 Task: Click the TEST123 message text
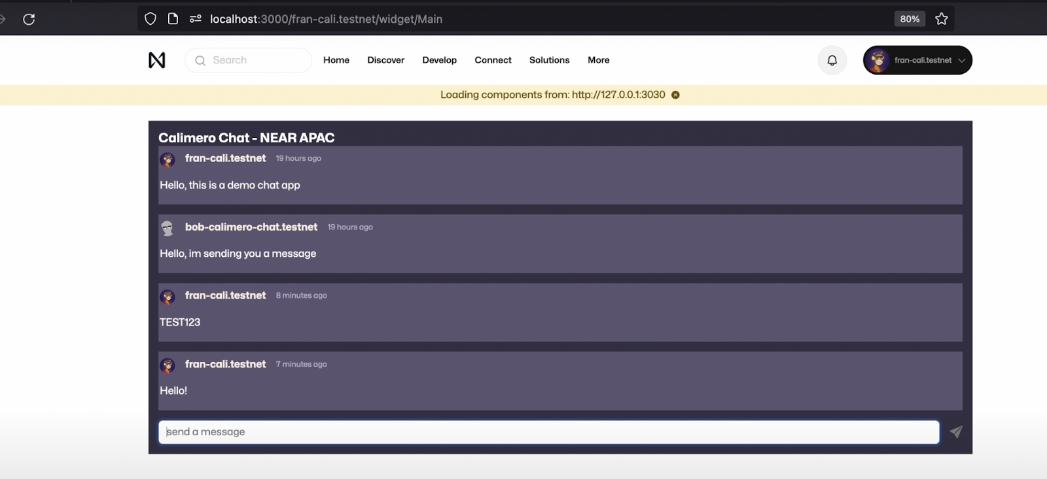(180, 322)
